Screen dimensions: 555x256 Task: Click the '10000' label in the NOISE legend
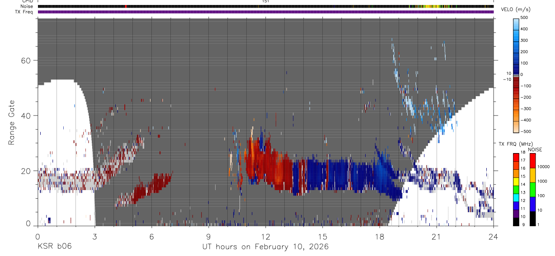point(543,167)
